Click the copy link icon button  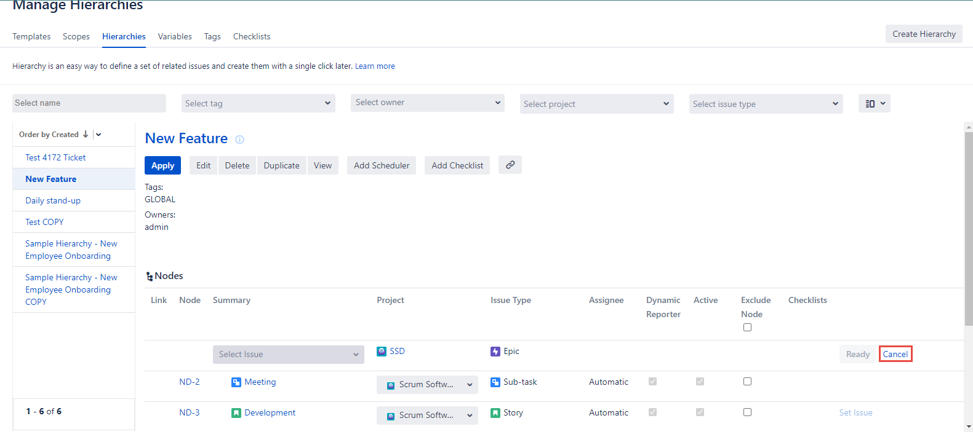point(510,165)
